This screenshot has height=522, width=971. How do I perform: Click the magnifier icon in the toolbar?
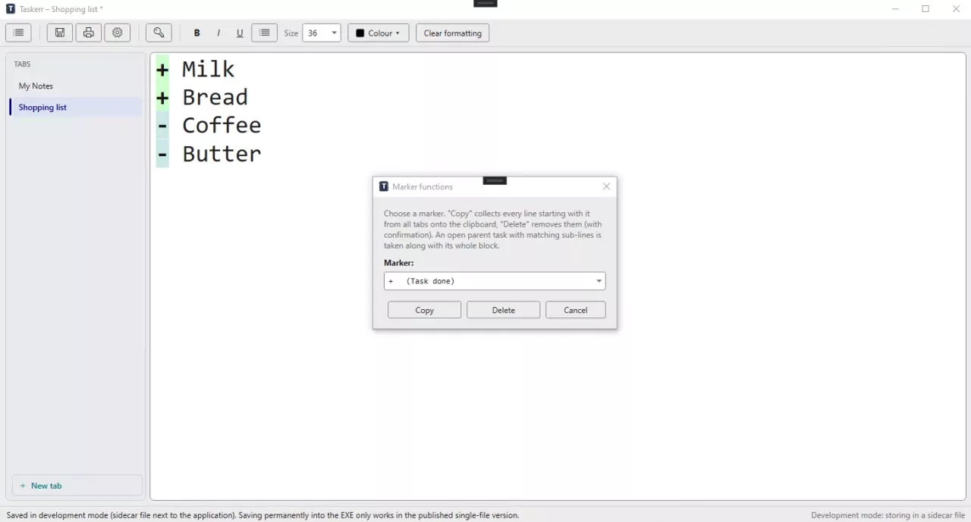[159, 33]
